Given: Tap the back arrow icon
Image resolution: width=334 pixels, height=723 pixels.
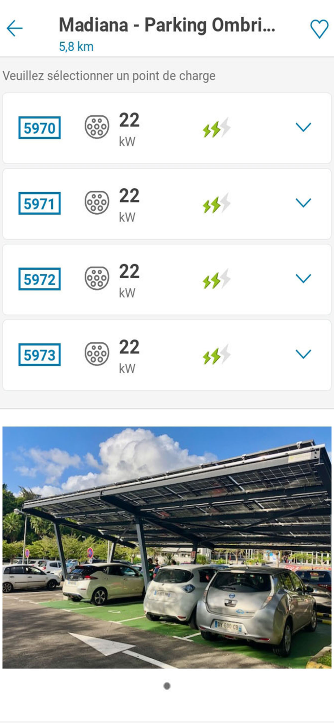Looking at the screenshot, I should click(x=15, y=28).
